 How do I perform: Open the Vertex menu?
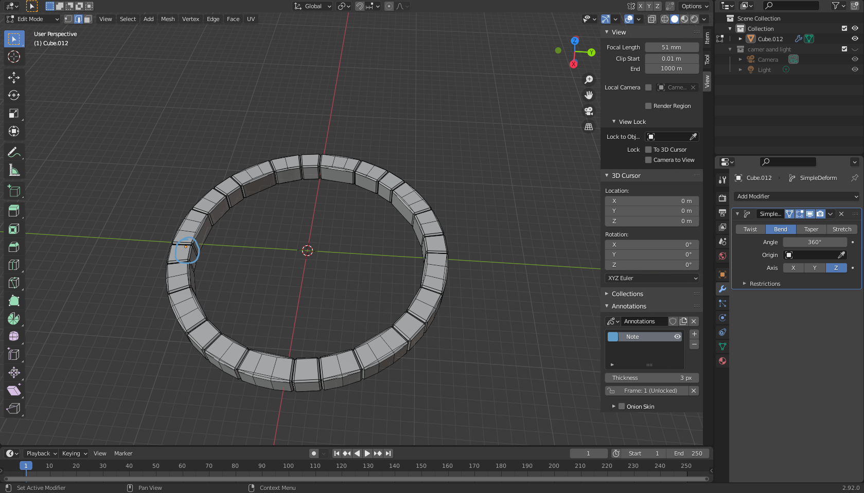click(x=190, y=19)
